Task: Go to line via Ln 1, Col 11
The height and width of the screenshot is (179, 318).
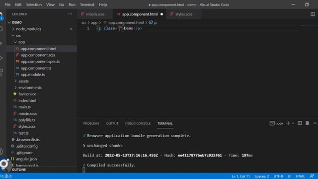Action: tap(240, 176)
